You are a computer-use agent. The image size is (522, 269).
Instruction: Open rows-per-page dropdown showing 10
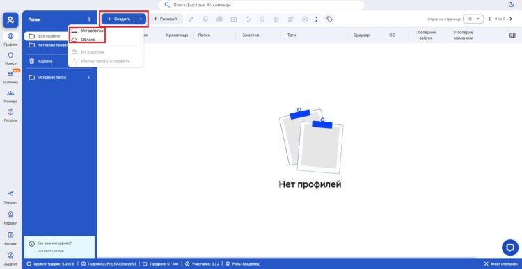click(x=473, y=19)
